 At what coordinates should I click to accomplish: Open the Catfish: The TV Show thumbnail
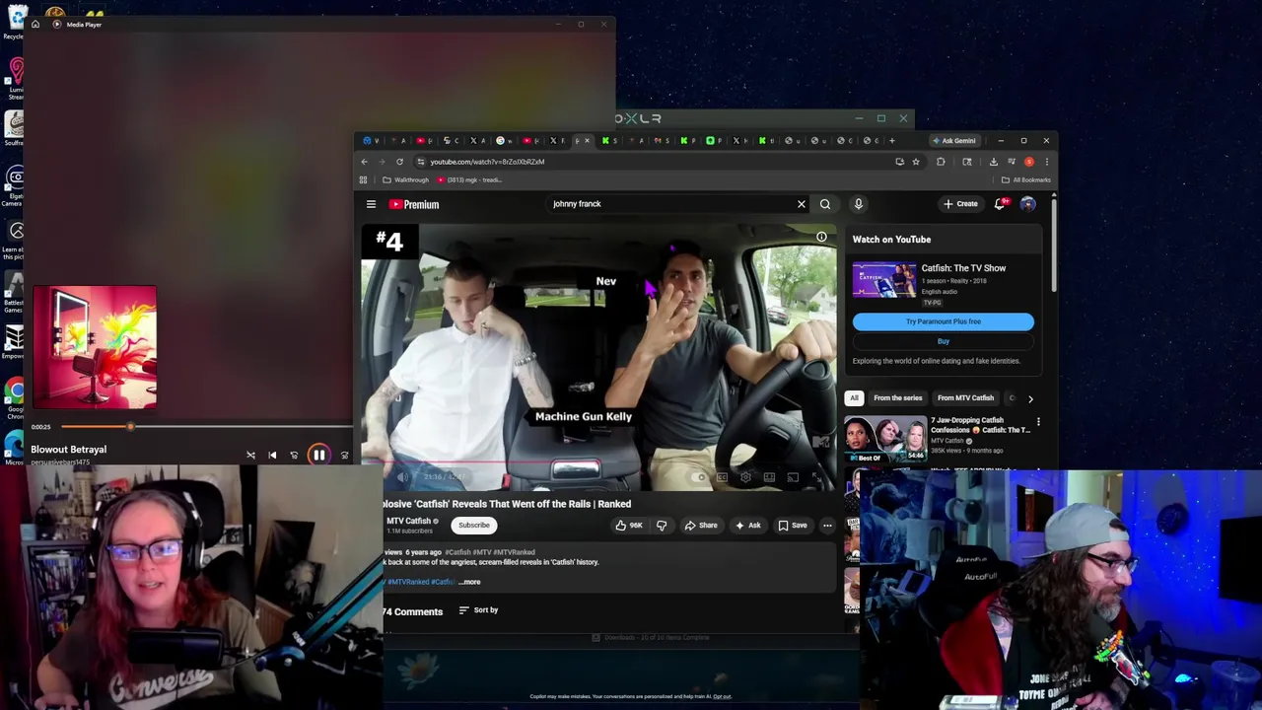[884, 279]
